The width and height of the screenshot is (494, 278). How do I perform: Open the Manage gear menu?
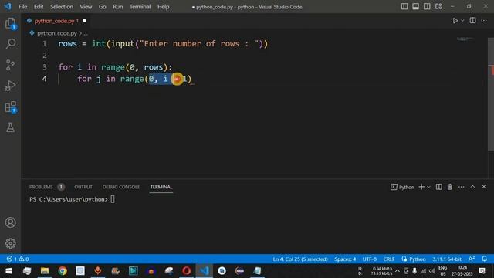click(x=10, y=243)
